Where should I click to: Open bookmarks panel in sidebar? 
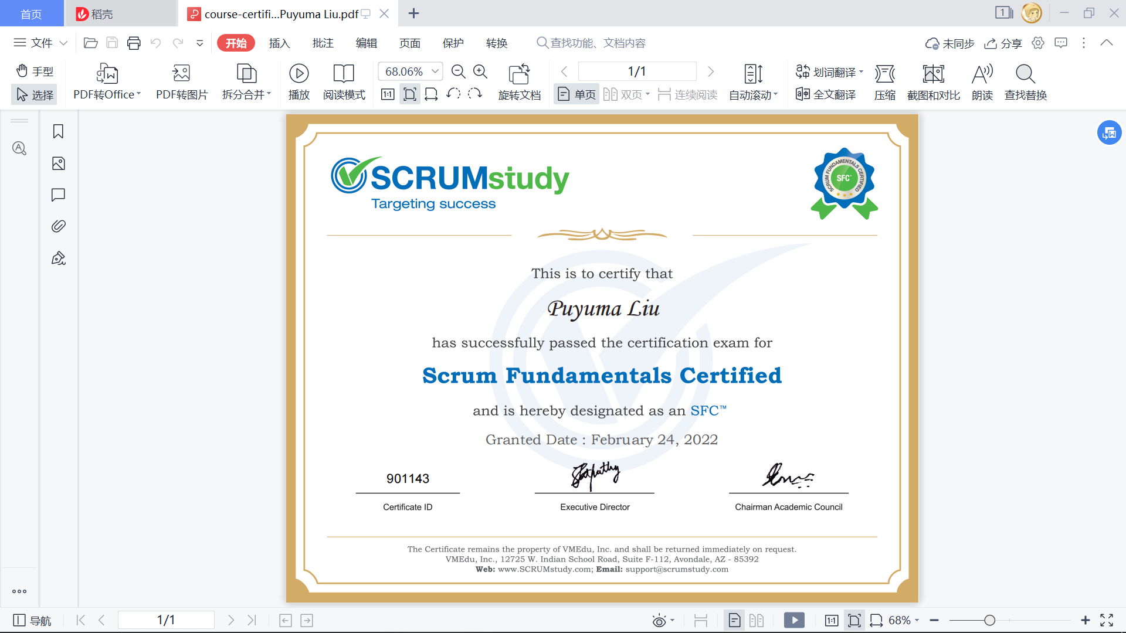[x=58, y=131]
